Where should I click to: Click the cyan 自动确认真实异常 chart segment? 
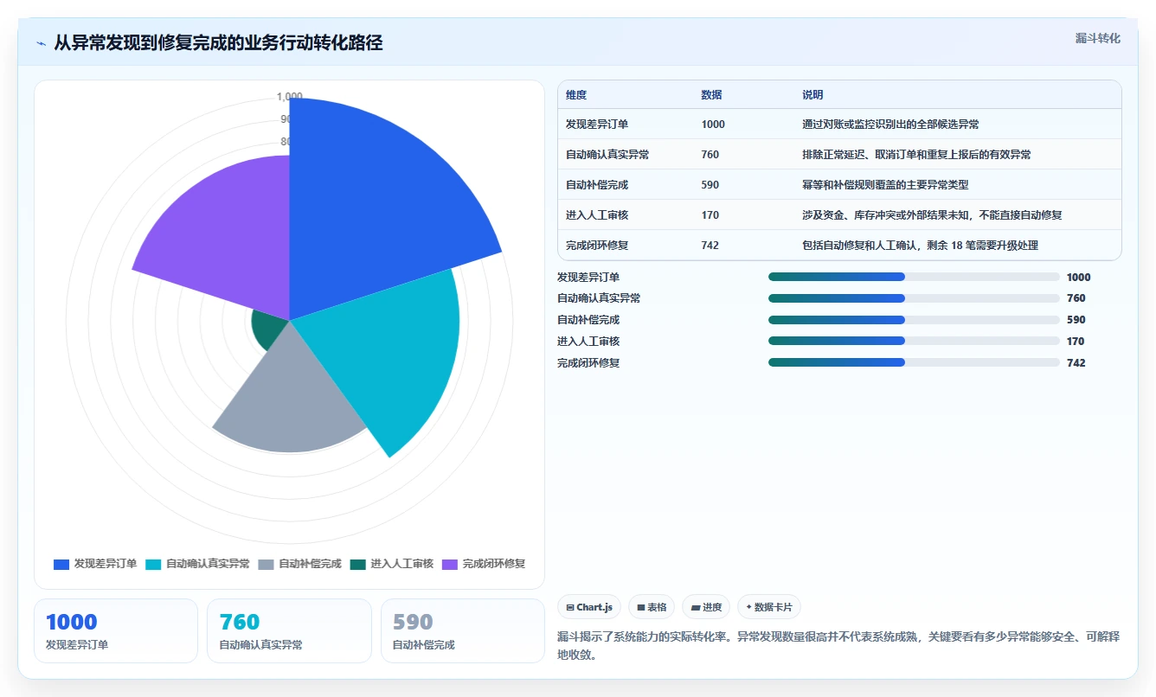click(x=389, y=355)
